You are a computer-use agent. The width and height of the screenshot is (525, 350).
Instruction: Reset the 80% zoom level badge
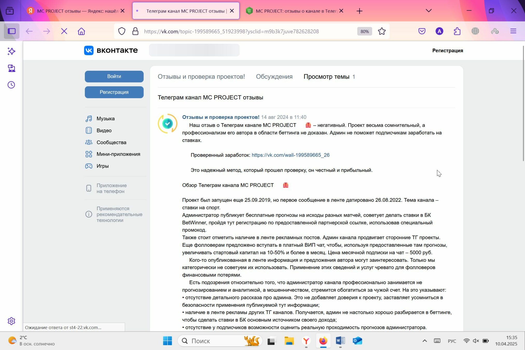pos(364,31)
